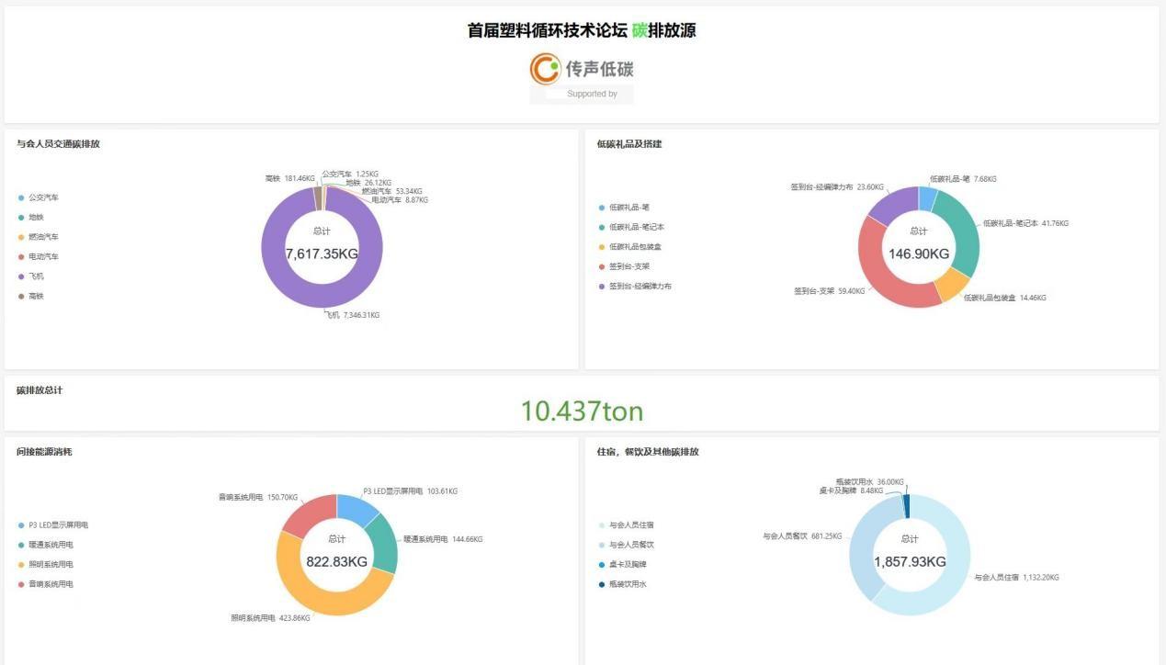Toggle 音响系统用电 legend entry
Screen dimensions: 1166x665
tap(46, 584)
